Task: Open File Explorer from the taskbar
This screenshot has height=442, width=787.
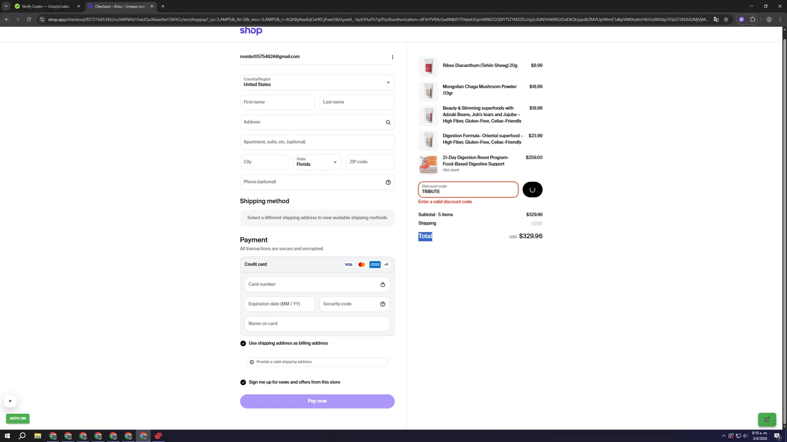Action: coord(38,436)
